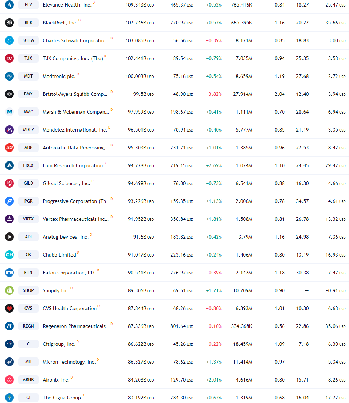The width and height of the screenshot is (349, 403).
Task: Click Shopify EPS value −0.91 USD
Action: 336,291
